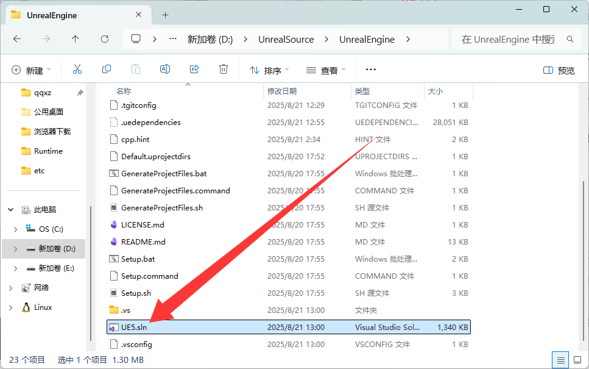This screenshot has width=589, height=369.
Task: Click the This PC monitor icon in address bar
Action: click(x=136, y=39)
